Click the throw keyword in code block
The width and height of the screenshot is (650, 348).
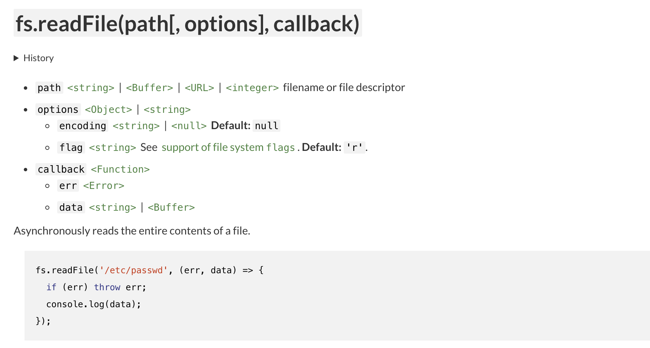(x=107, y=287)
